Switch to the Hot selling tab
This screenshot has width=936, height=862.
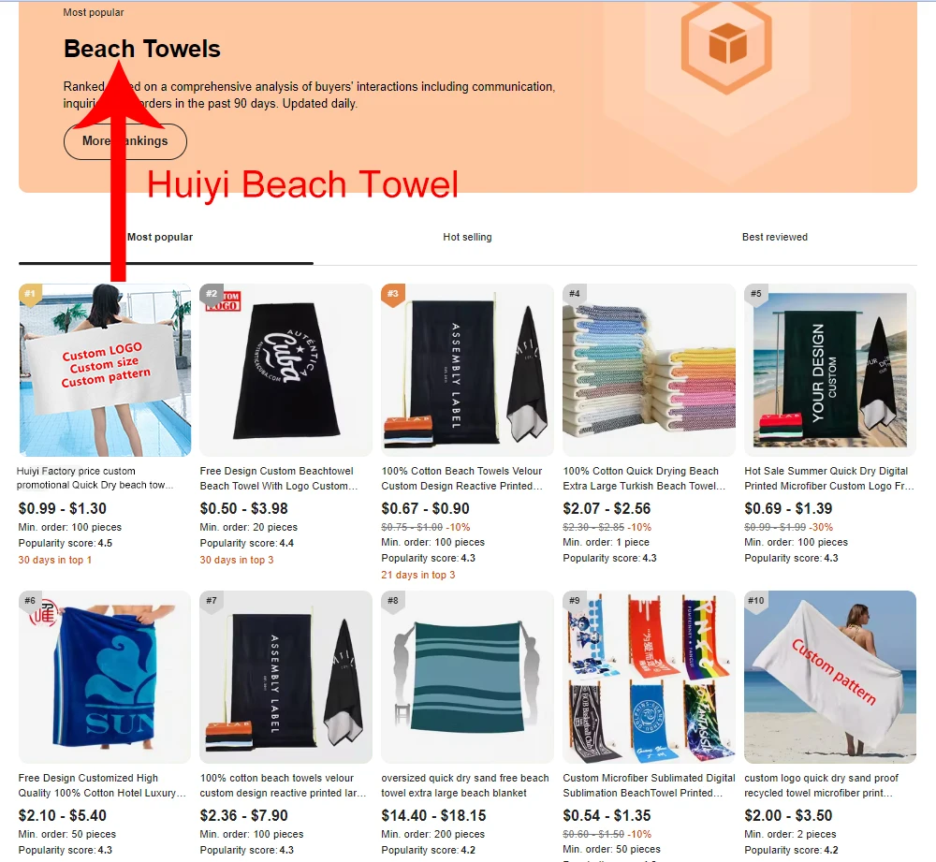point(467,237)
